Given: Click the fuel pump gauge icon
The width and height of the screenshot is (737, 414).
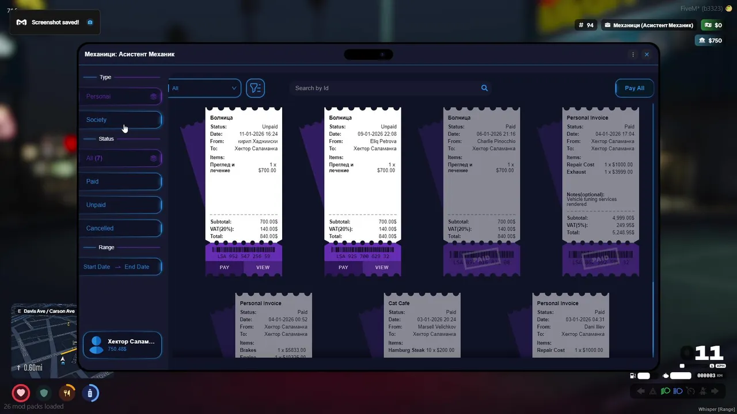Looking at the screenshot, I should [633, 375].
